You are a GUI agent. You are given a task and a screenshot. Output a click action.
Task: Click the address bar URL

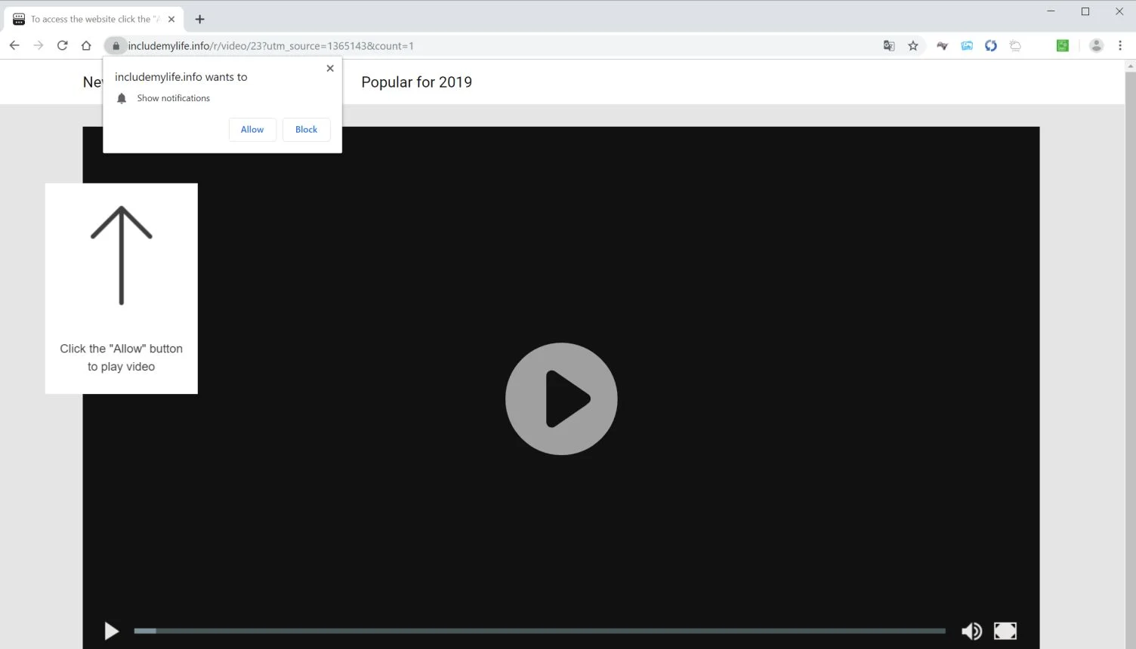pyautogui.click(x=271, y=46)
